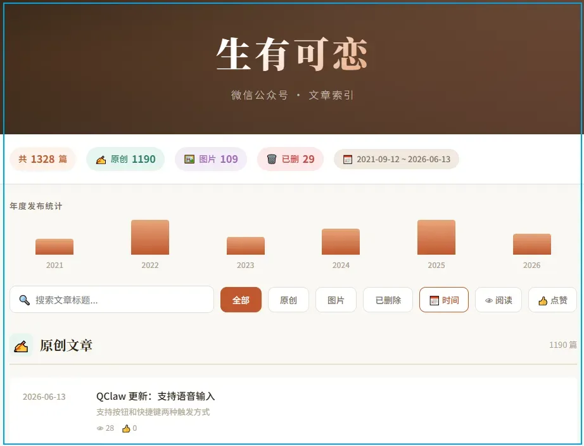Filter by 原创 articles
The width and height of the screenshot is (584, 446).
(x=288, y=300)
